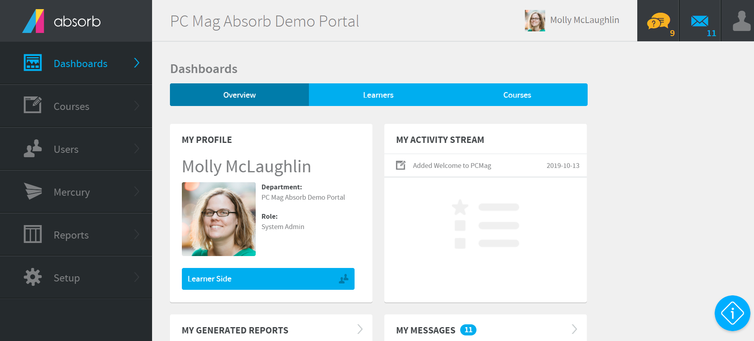Expand the Courses menu chevron
The width and height of the screenshot is (754, 341).
click(x=137, y=106)
